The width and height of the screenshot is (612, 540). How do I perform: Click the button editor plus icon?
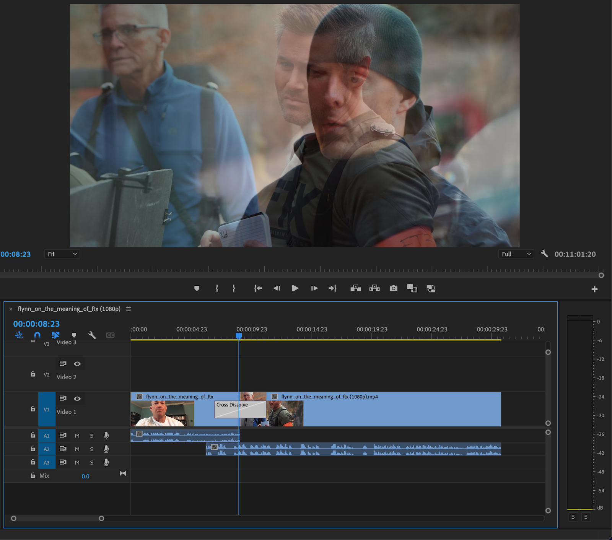(x=594, y=290)
